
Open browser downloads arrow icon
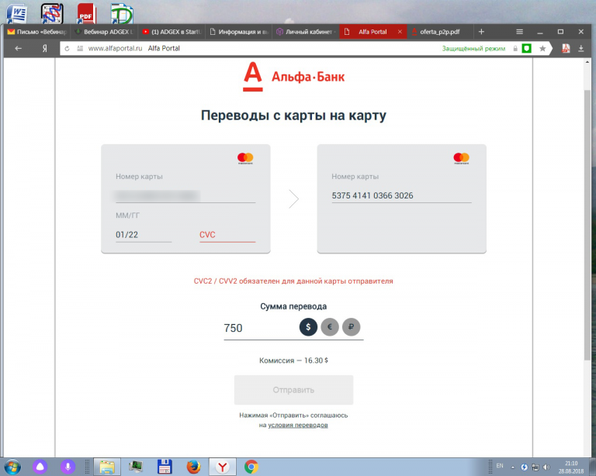580,48
